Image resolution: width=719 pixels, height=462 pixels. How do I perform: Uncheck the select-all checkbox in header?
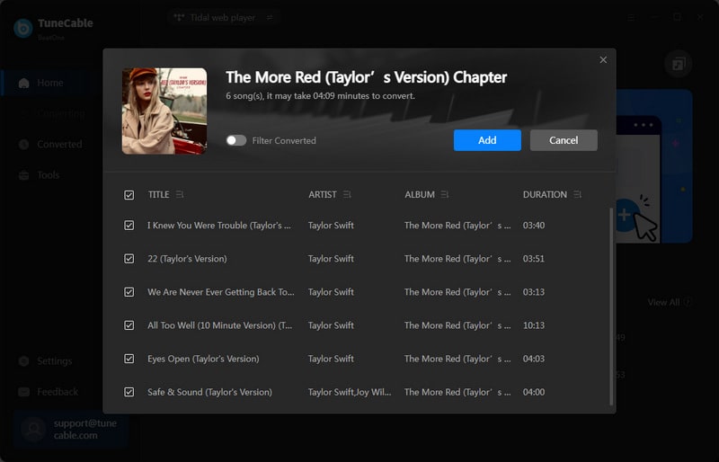click(x=129, y=195)
